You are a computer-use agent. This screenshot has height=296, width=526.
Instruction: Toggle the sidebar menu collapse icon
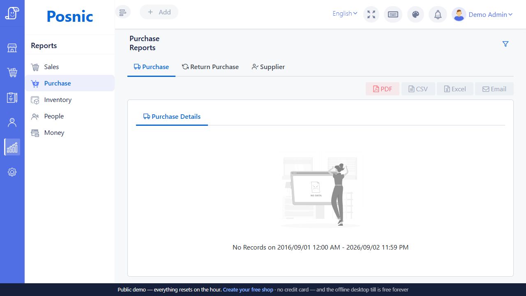pyautogui.click(x=122, y=12)
